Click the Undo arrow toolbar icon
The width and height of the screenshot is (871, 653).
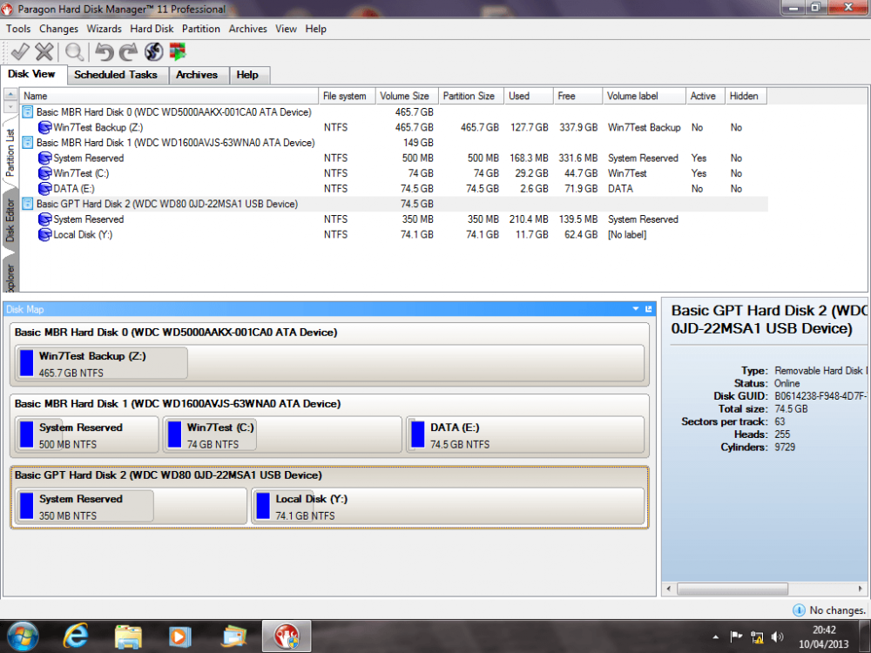pos(104,51)
